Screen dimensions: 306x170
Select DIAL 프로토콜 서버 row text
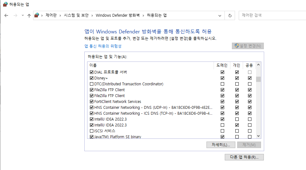point(110,72)
